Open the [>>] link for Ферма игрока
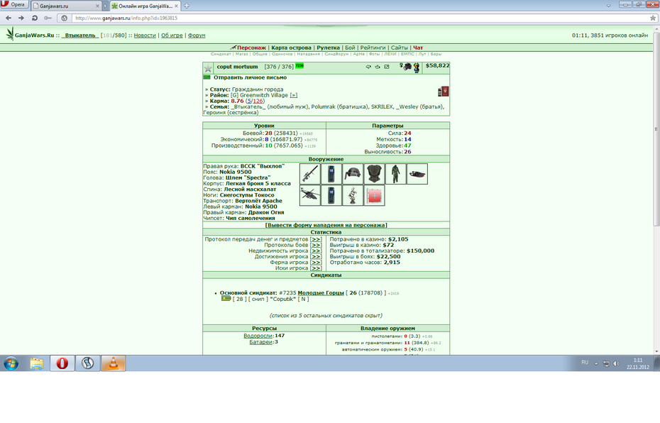This screenshot has height=423, width=660. pos(316,262)
